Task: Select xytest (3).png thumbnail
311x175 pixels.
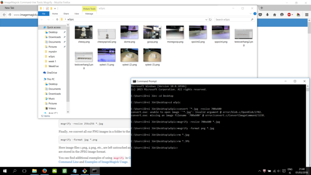Action: tap(152, 55)
